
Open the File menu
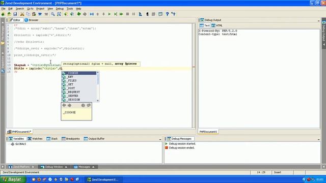point(4,9)
